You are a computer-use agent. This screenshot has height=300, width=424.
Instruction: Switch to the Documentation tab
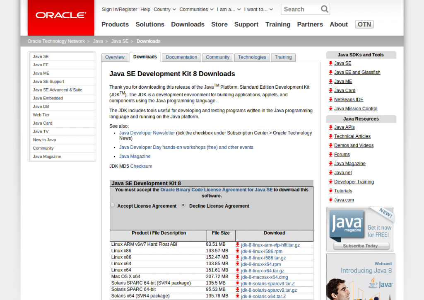click(181, 57)
